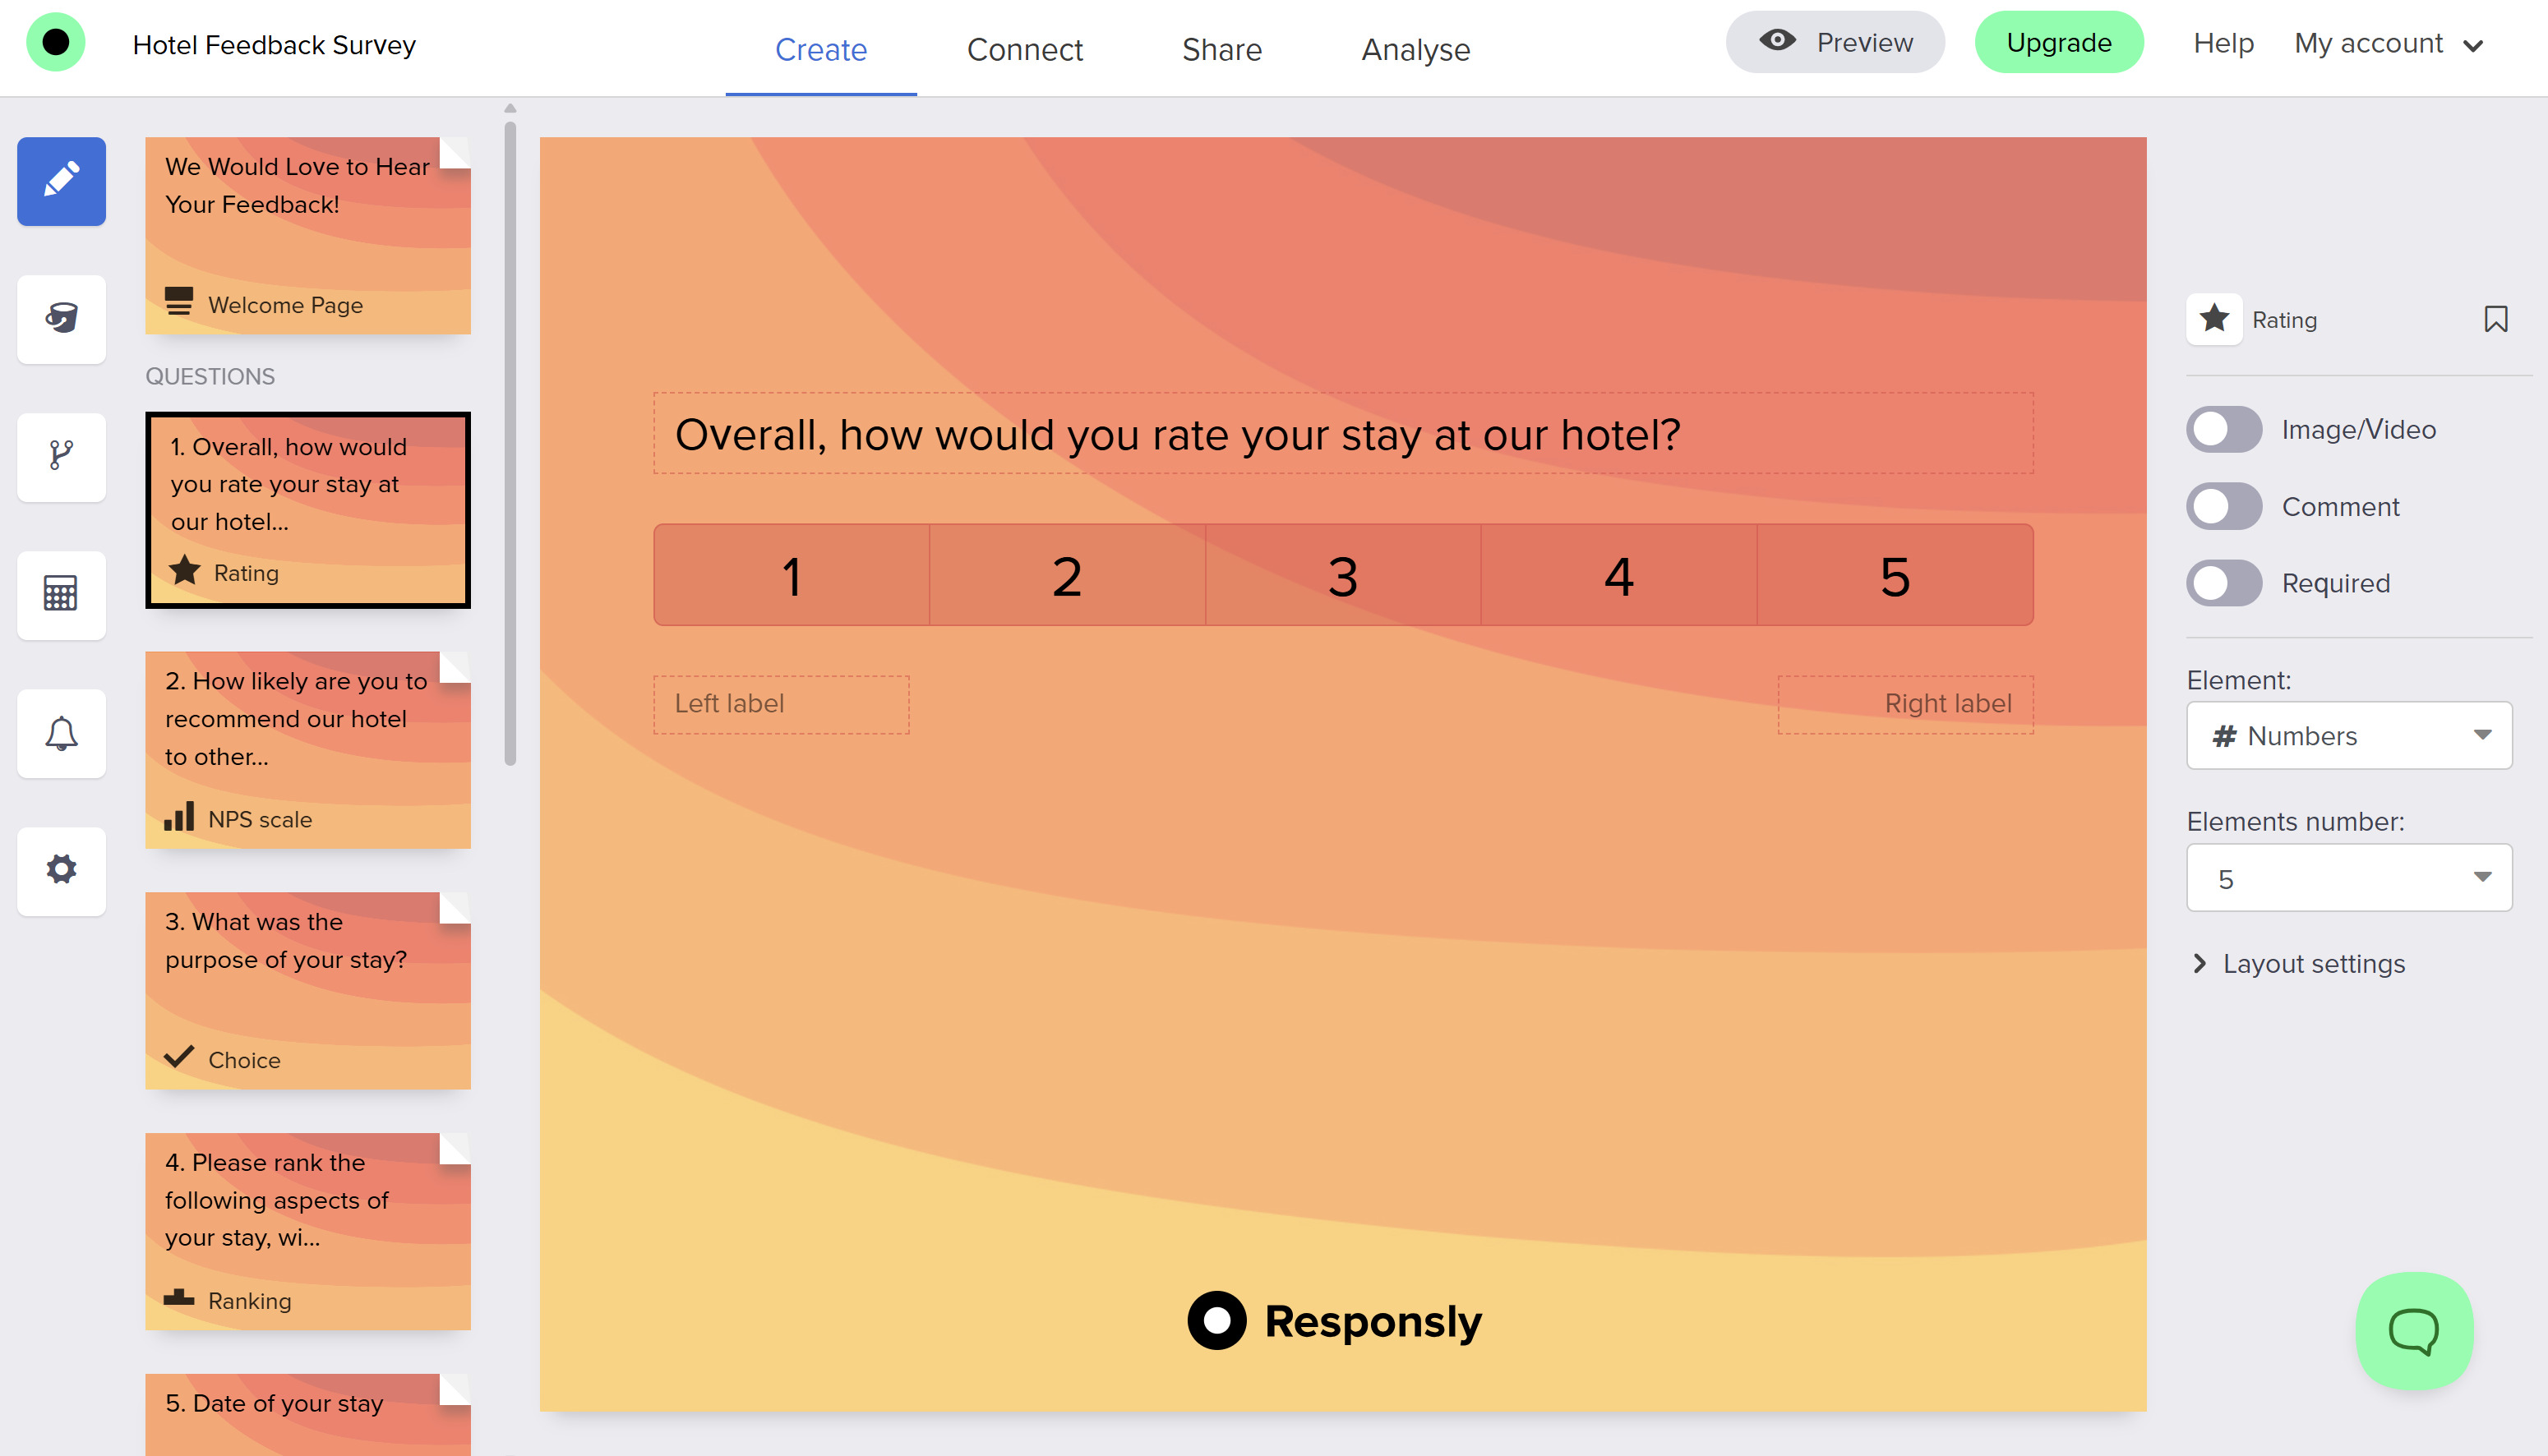Click the question list vertical scrollbar
Image resolution: width=2548 pixels, height=1456 pixels.
pos(510,444)
